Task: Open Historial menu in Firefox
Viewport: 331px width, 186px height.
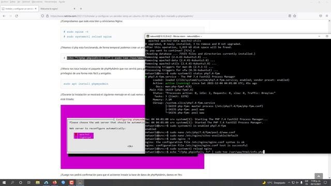Action: pyautogui.click(x=26, y=2)
